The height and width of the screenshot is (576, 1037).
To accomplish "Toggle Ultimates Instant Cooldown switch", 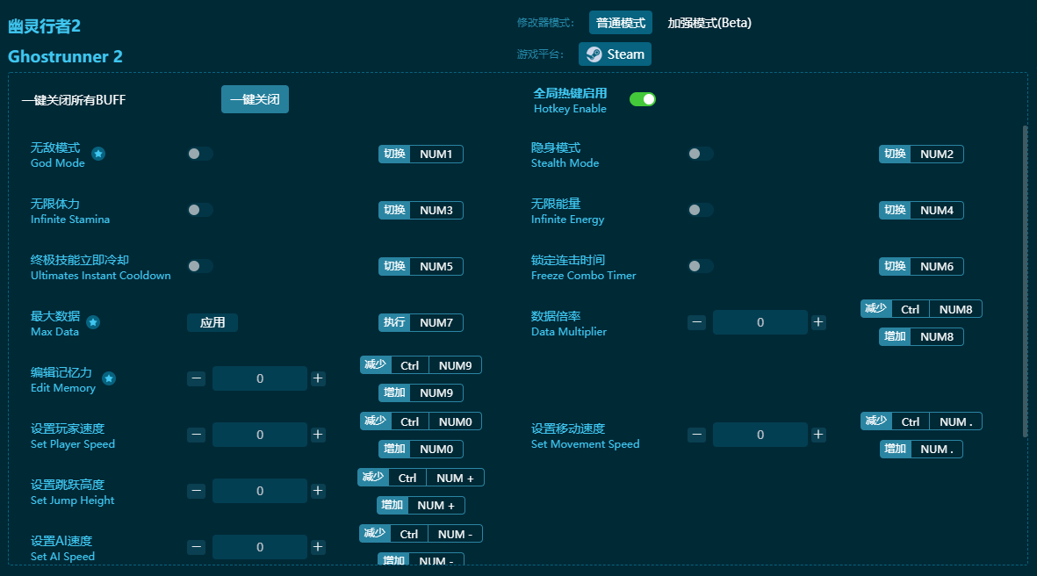I will [199, 266].
